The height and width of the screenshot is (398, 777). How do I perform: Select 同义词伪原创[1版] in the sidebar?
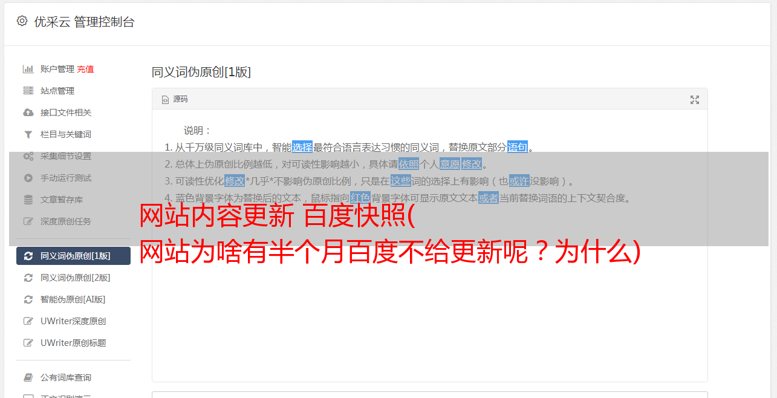click(73, 256)
